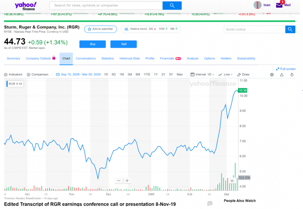303x209 pixels.
Task: Select the YTD time range
Action: [x=147, y=75]
